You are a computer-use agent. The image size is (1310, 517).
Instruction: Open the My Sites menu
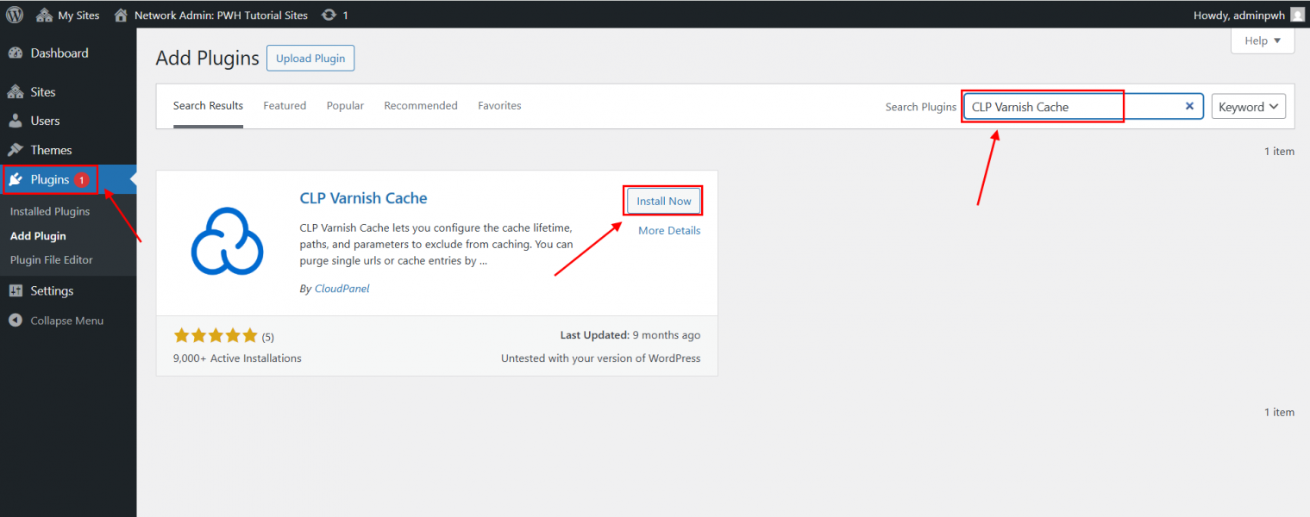pos(67,15)
